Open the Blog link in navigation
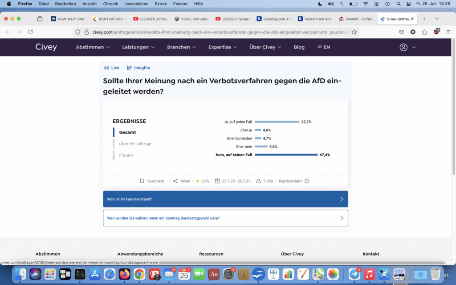This screenshot has height=285, width=456. (299, 47)
